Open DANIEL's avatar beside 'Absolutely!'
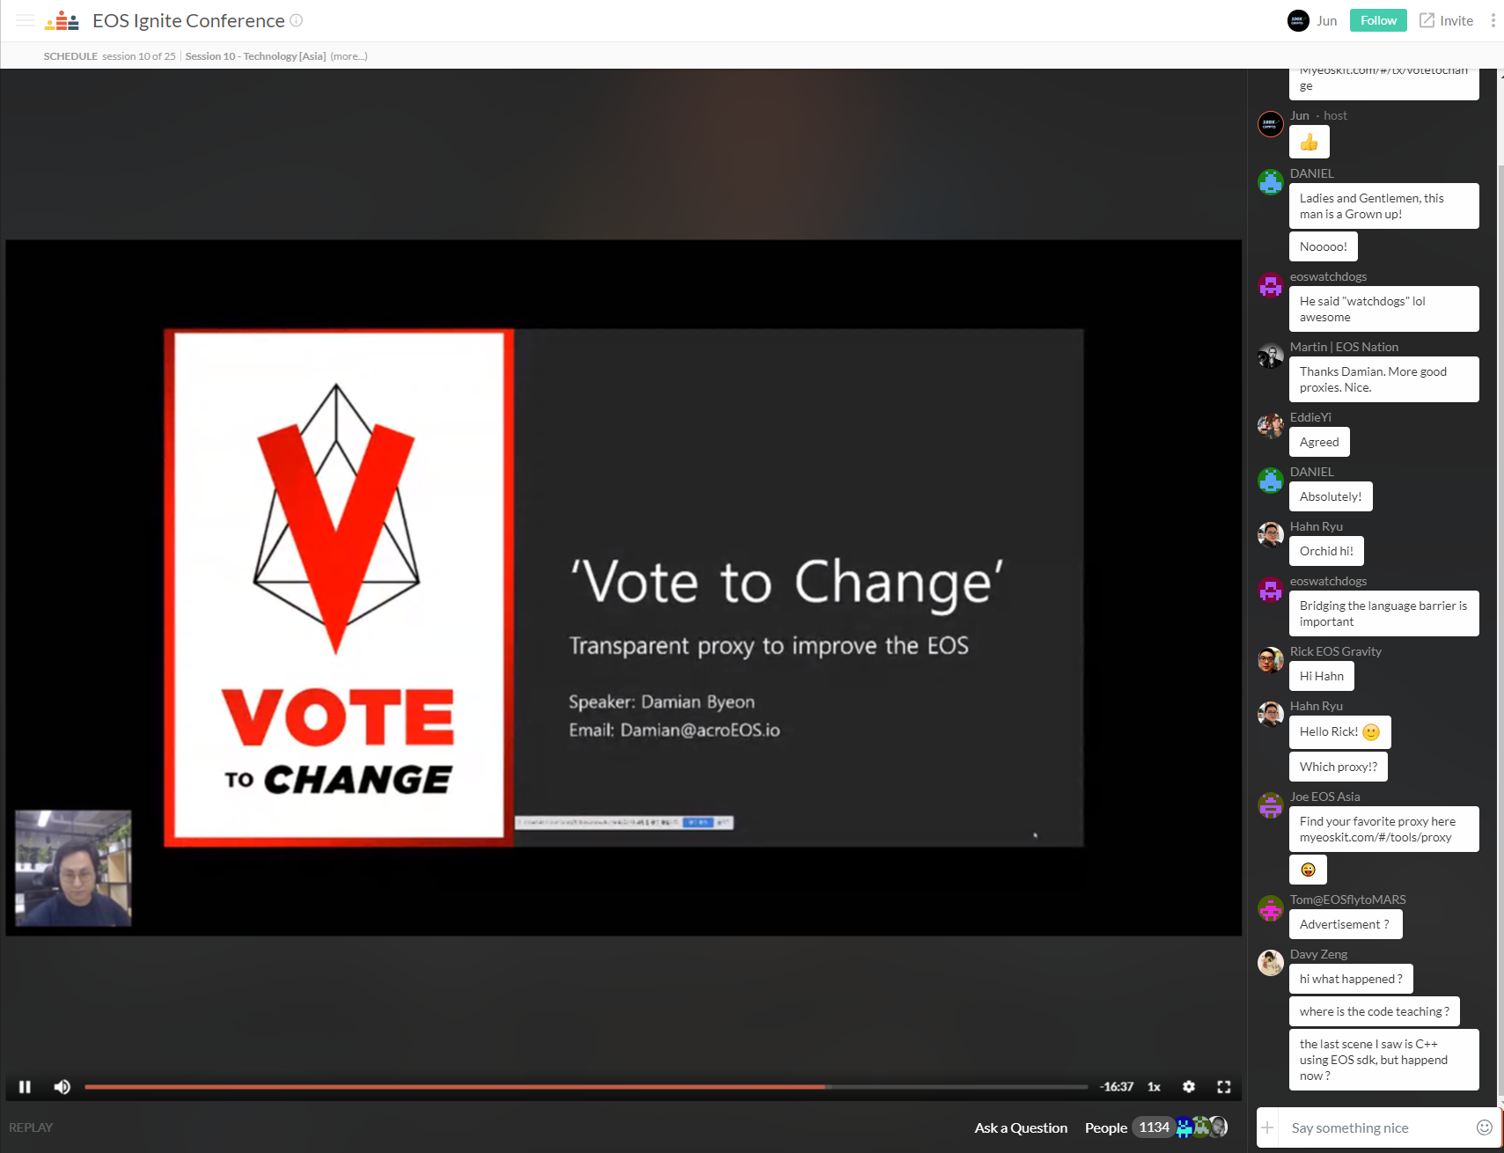The height and width of the screenshot is (1153, 1504). point(1270,481)
